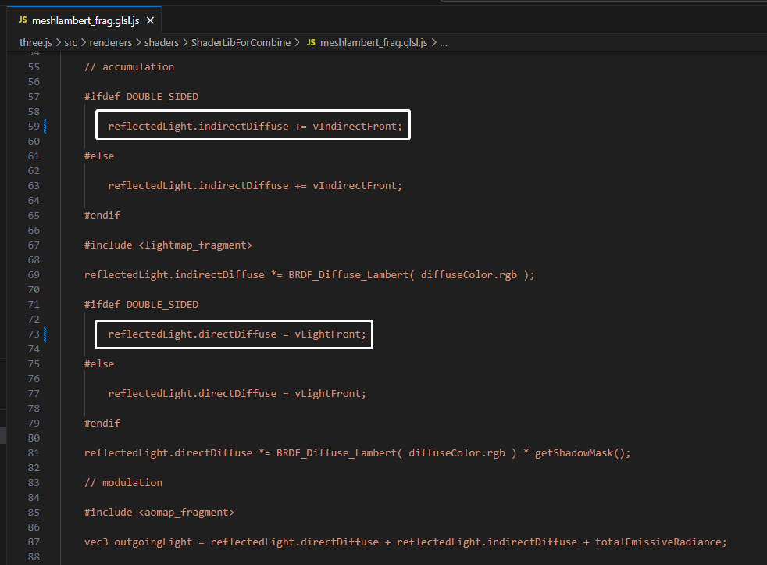Click line number 81 in the gutter
Image resolution: width=767 pixels, height=565 pixels.
coord(34,453)
